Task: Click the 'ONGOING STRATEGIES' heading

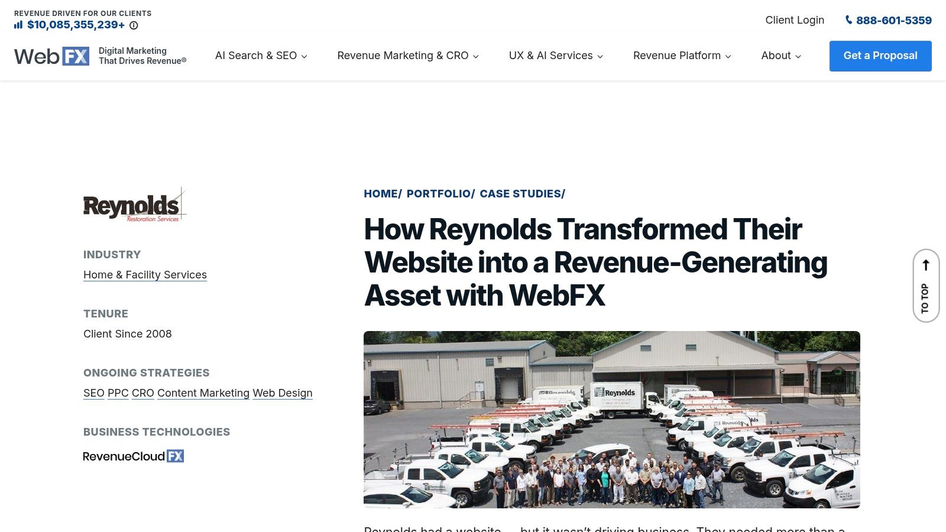Action: pyautogui.click(x=147, y=373)
